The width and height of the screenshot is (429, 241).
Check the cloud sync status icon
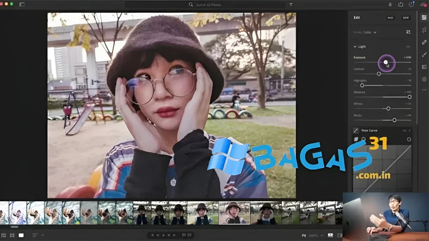(424, 4)
